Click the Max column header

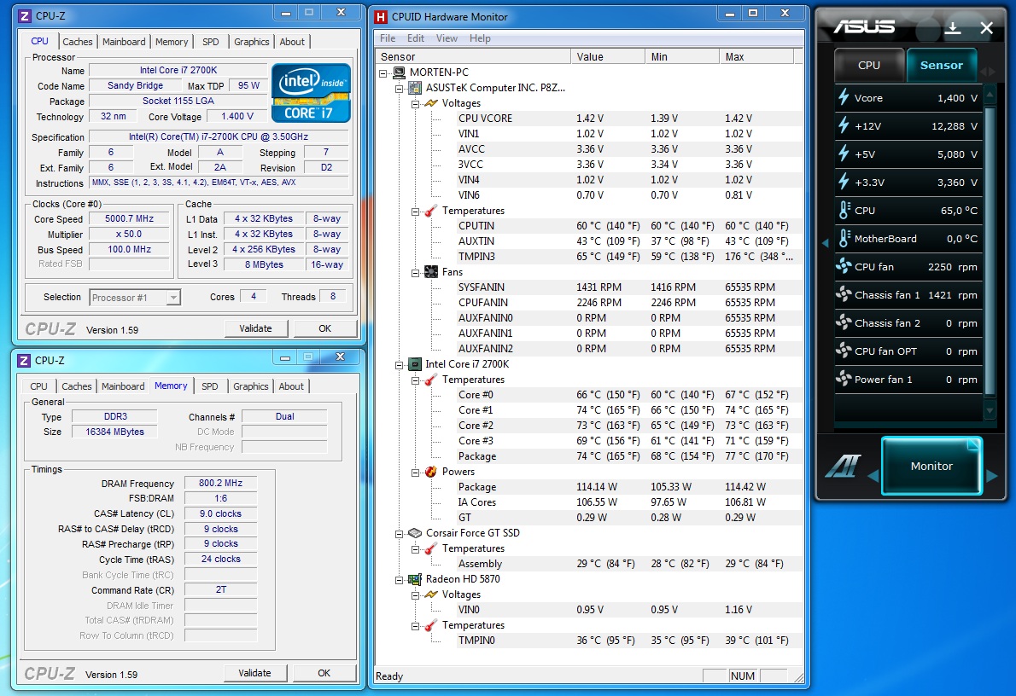click(x=756, y=57)
